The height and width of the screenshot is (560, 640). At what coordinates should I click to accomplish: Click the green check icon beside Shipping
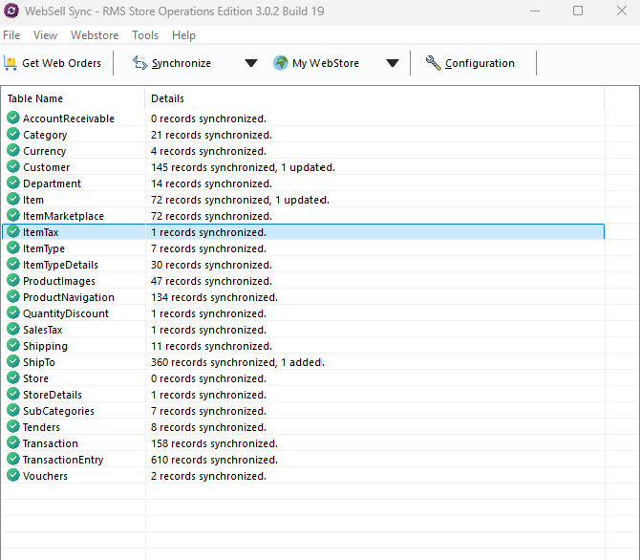pyautogui.click(x=13, y=346)
